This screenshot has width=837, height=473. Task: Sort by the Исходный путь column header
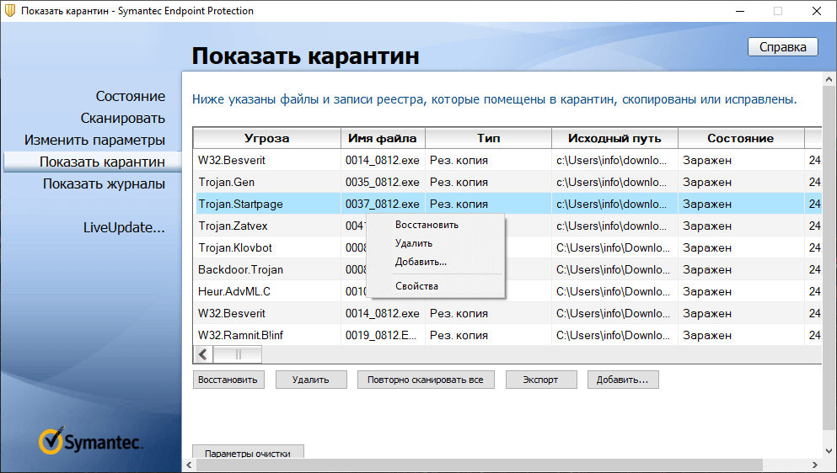click(x=615, y=138)
